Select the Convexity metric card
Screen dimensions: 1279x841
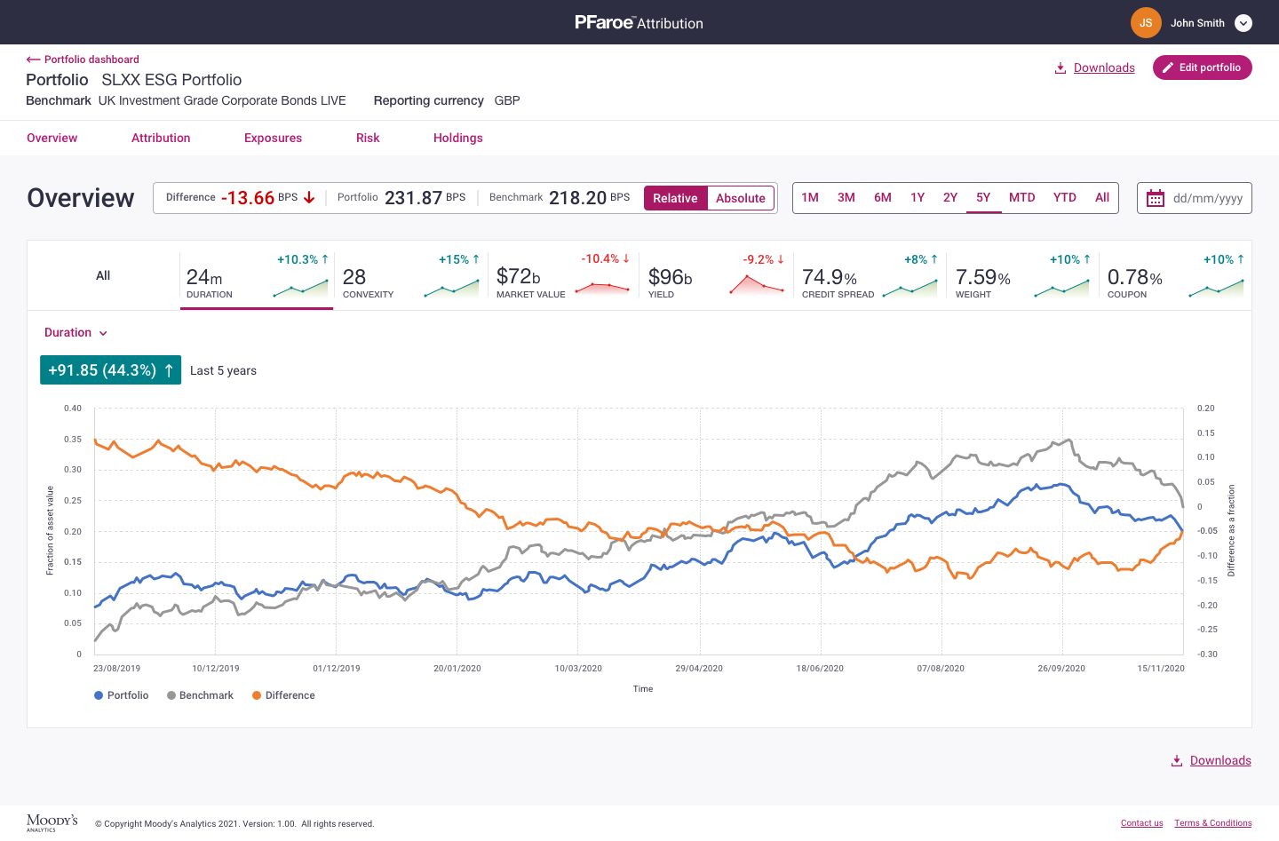(410, 275)
